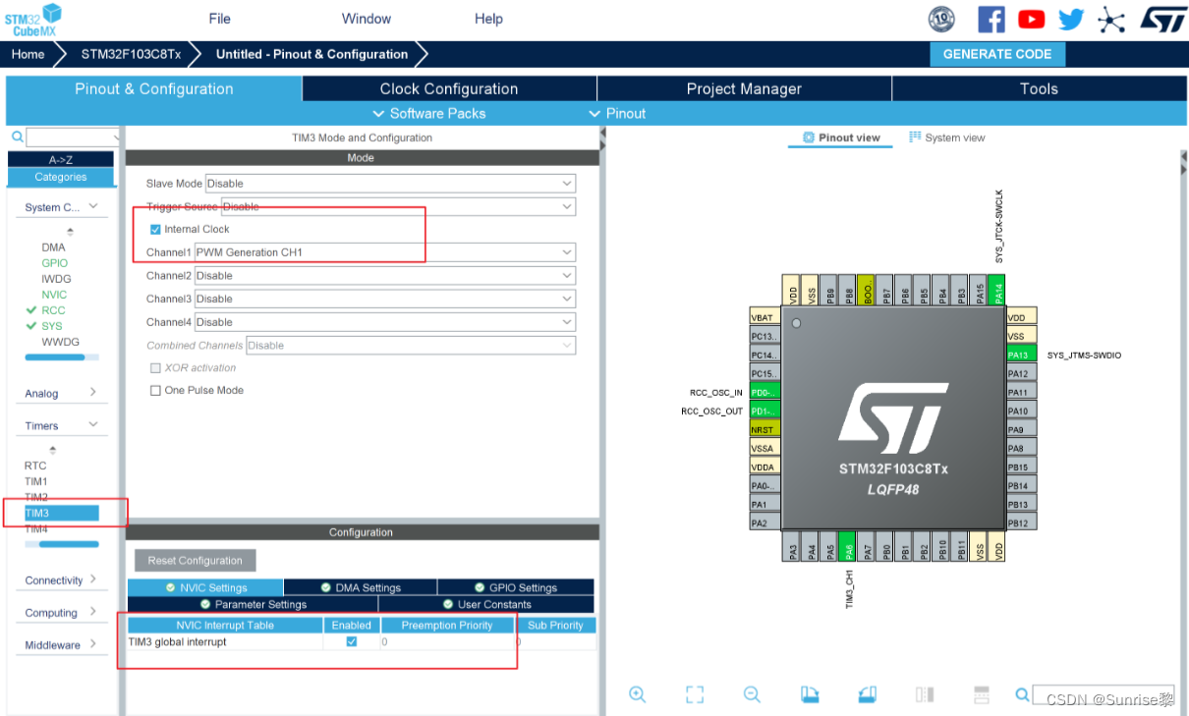Rotate the chip counter-clockwise icon
Screen dimensions: 1189x716
coord(867,694)
